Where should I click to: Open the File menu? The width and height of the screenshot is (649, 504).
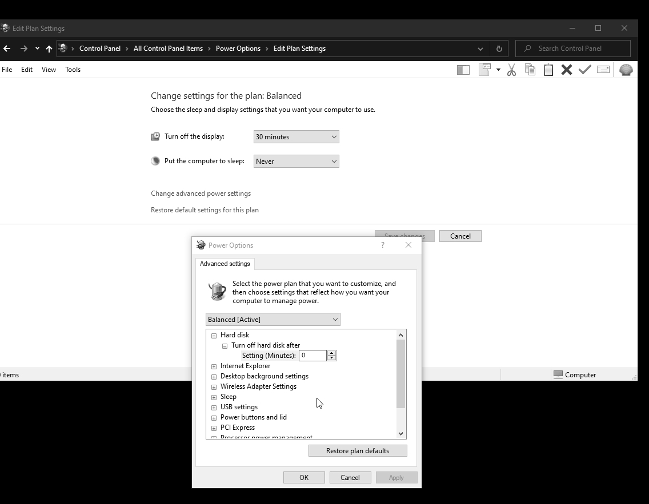tap(7, 70)
